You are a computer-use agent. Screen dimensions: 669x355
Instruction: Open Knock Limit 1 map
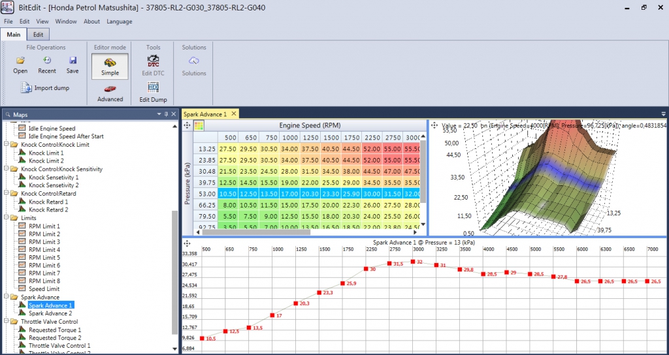(46, 153)
